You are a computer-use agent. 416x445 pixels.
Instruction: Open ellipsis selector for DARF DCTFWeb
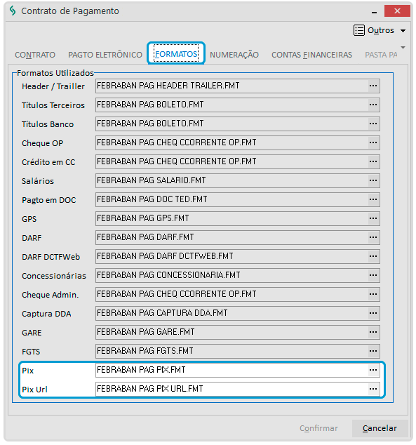click(x=373, y=256)
